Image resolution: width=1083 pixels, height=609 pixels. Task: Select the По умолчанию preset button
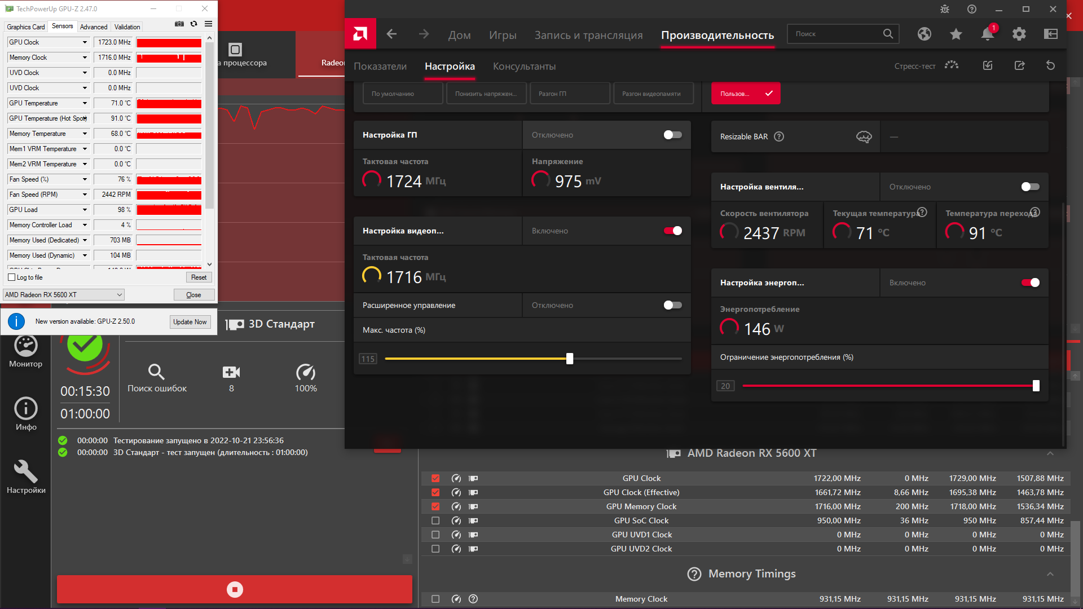403,94
